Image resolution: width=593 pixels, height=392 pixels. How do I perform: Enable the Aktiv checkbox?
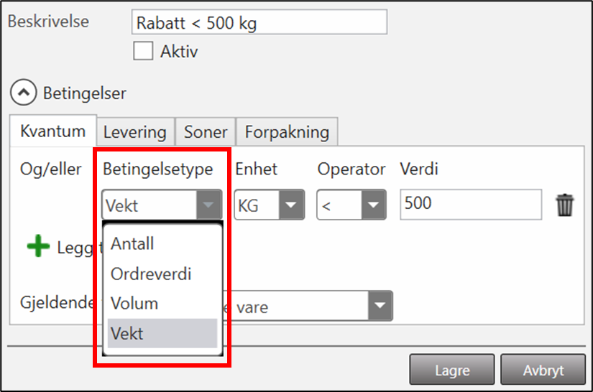pos(144,52)
